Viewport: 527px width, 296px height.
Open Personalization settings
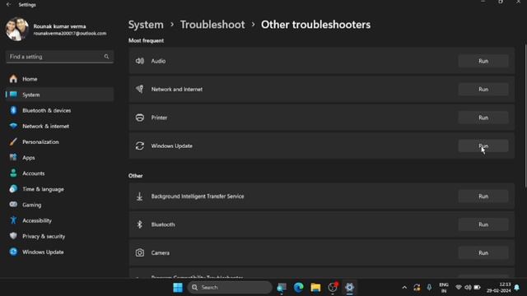[x=59, y=142]
